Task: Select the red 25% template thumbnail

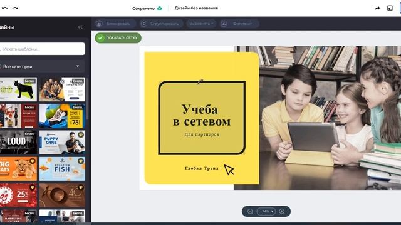Action: [18, 195]
